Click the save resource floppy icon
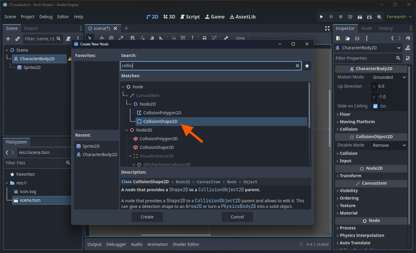This screenshot has width=416, height=253. [357, 38]
